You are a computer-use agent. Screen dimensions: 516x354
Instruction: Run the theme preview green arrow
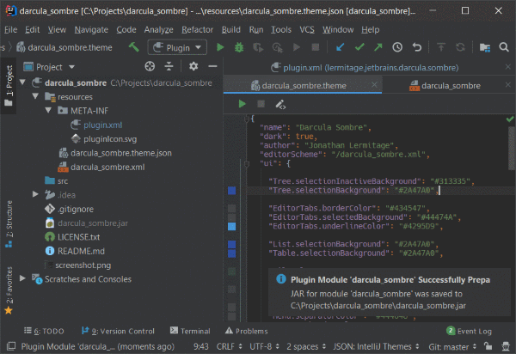tap(243, 104)
